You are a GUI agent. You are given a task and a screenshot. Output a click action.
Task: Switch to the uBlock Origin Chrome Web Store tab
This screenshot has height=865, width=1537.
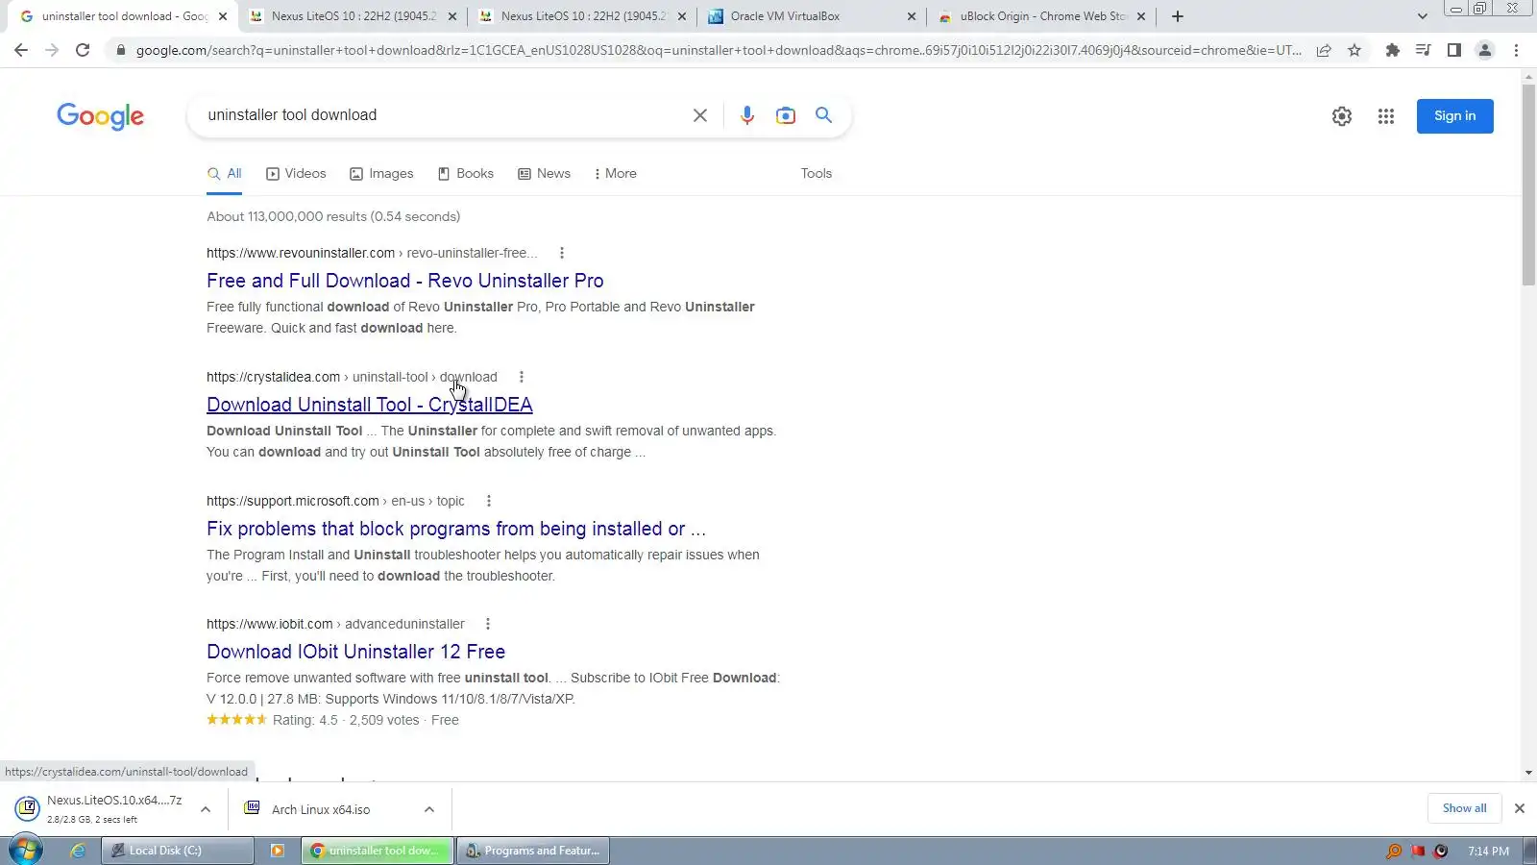(1041, 16)
